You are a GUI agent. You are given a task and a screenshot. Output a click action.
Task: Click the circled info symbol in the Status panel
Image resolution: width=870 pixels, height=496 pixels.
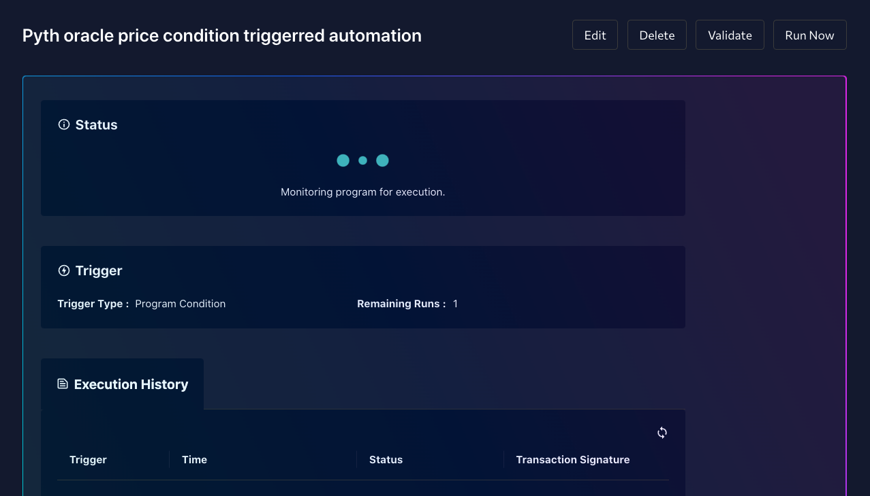click(x=63, y=124)
